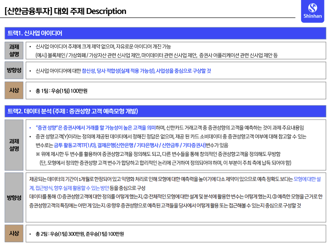Click the Track 2 '과제 설명' label cell
333x249 pixels.
click(14, 145)
